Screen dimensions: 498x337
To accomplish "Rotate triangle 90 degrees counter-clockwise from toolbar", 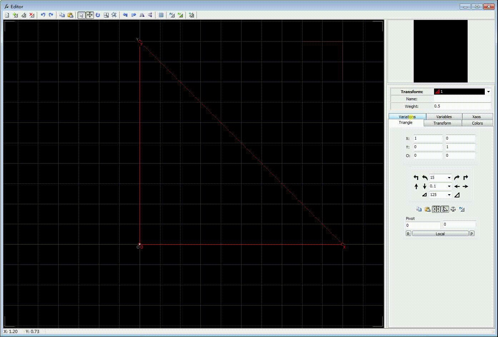I will (x=125, y=15).
